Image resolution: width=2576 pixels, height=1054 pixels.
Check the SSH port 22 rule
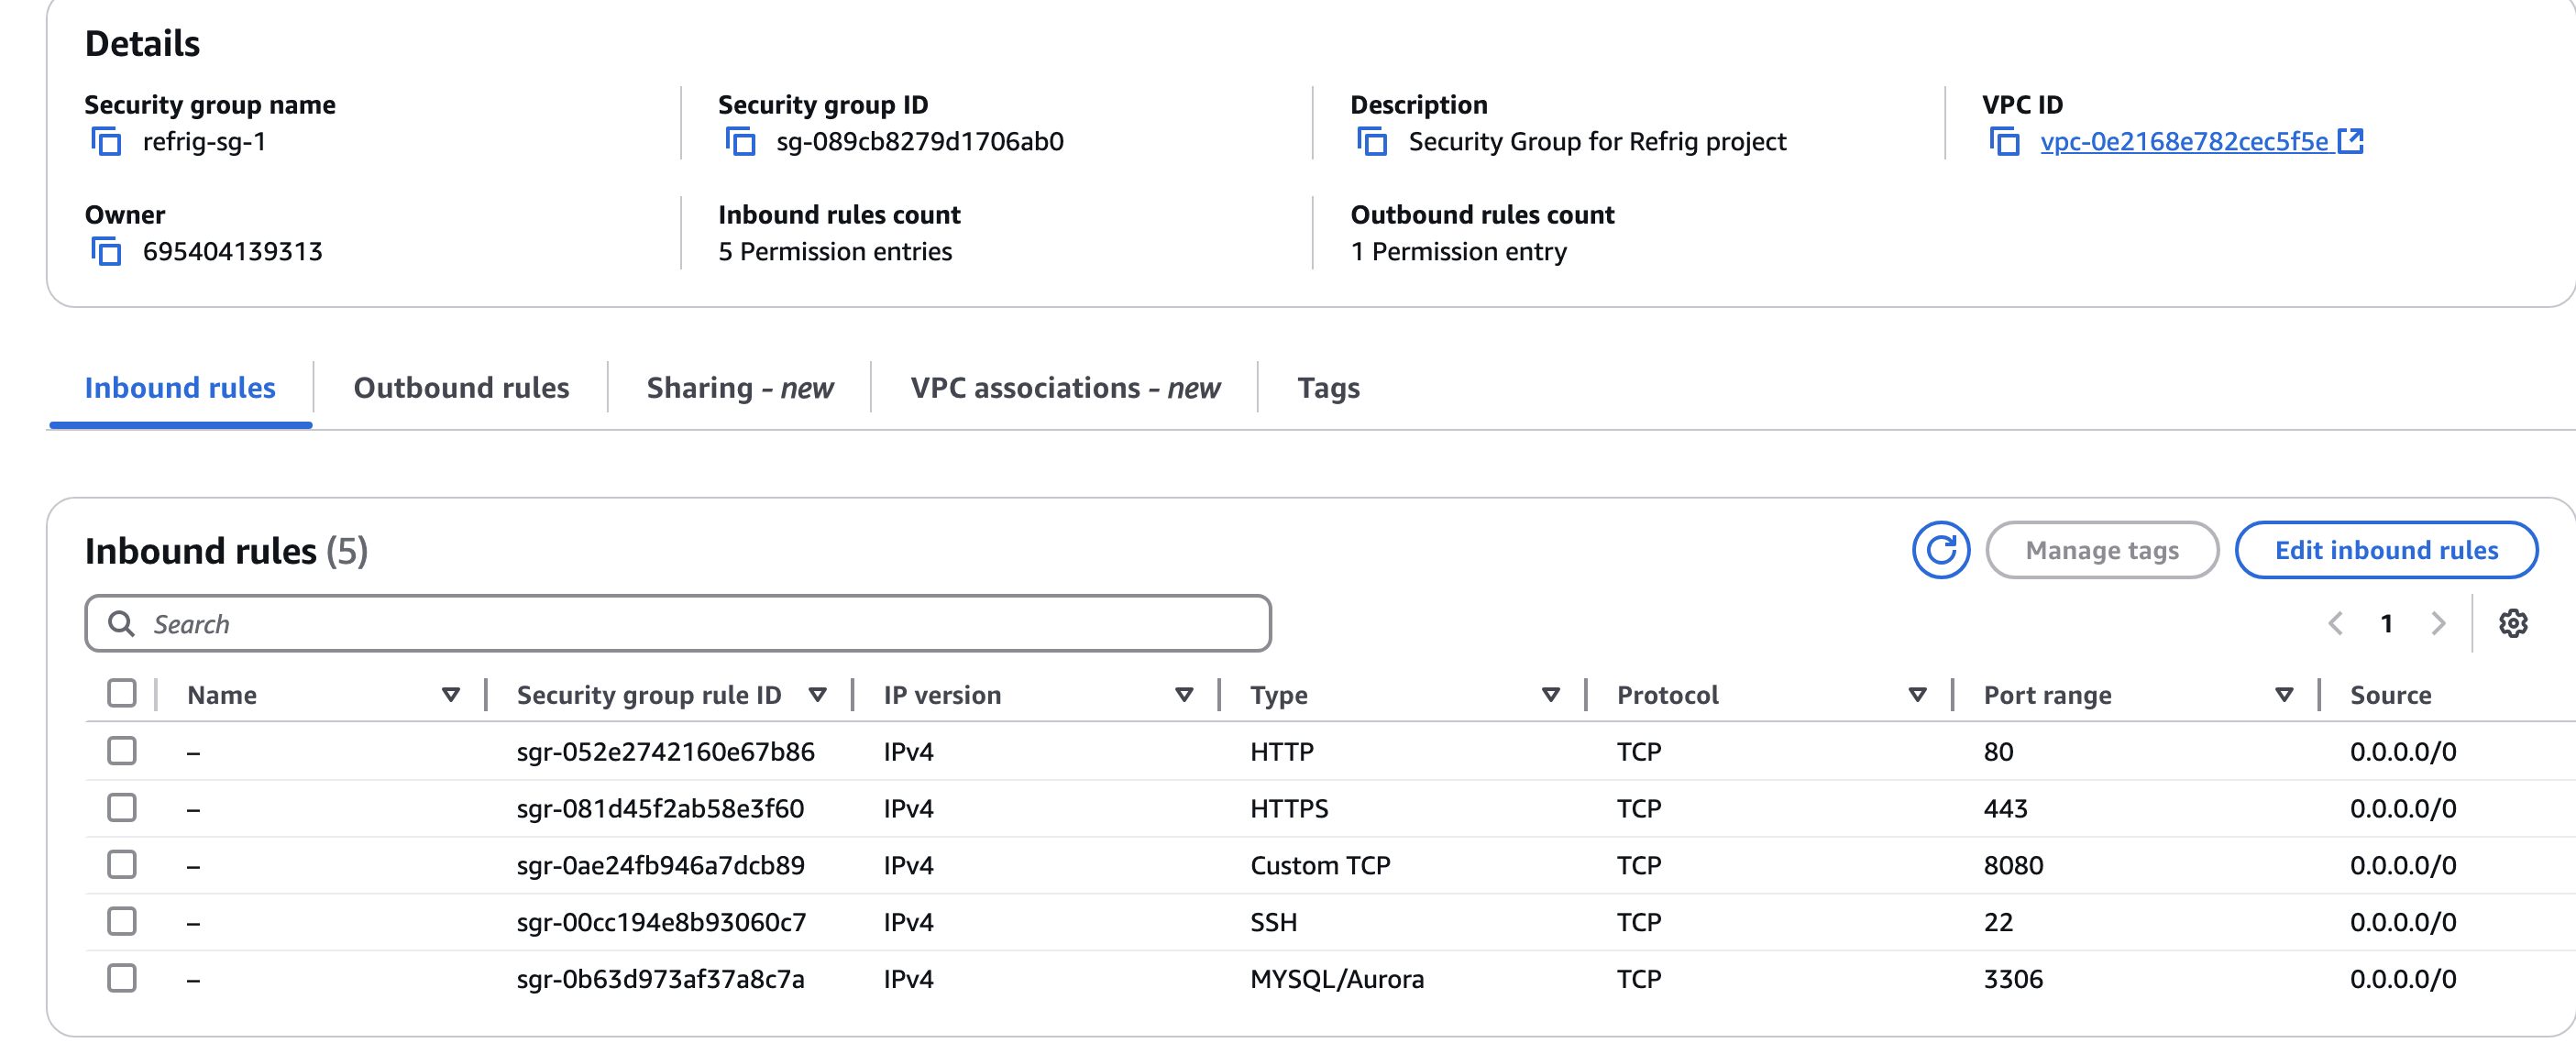(122, 921)
